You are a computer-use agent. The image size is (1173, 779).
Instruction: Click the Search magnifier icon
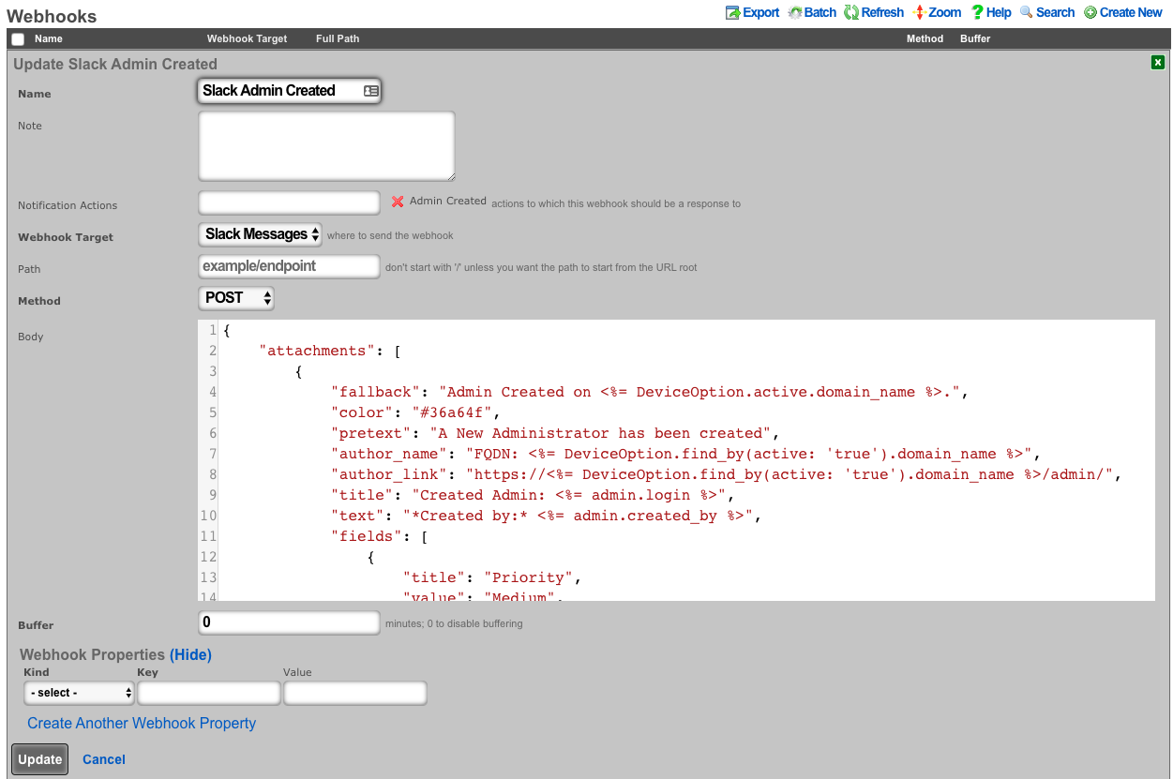[1026, 12]
